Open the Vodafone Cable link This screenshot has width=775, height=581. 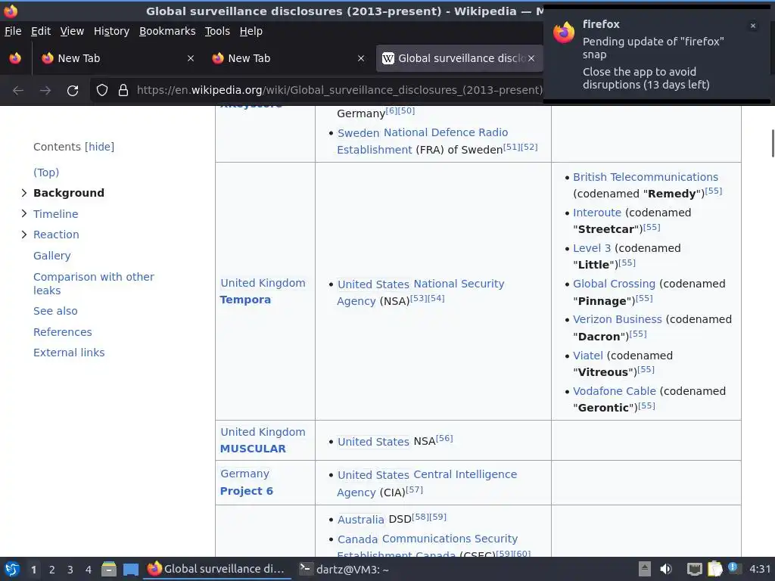615,391
